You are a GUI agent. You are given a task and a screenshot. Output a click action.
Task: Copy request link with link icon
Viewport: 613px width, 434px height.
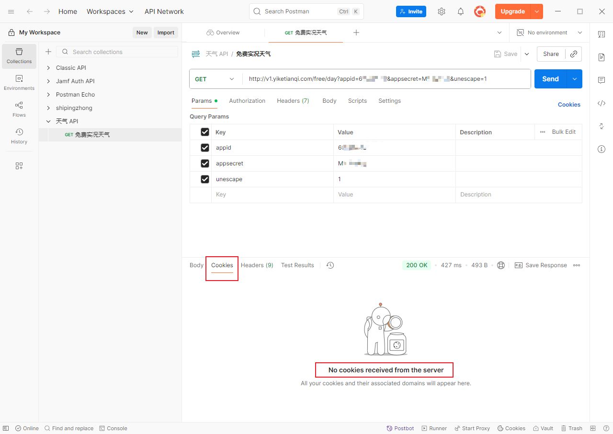click(x=574, y=54)
